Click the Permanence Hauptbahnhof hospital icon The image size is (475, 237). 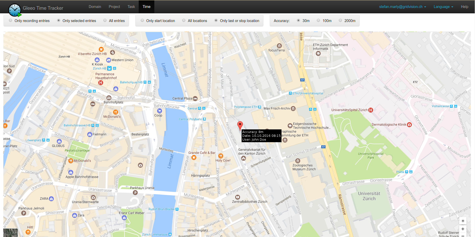coord(101,83)
